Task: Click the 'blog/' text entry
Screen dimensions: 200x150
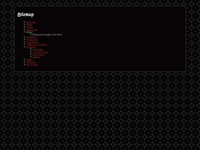Action: point(30,32)
